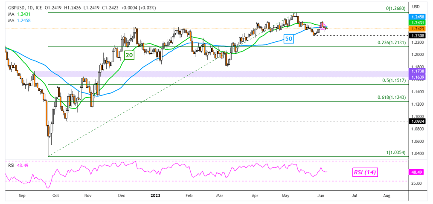Click the 1.0400 price scale value
Image resolution: width=433 pixels, height=204 pixels.
click(418, 154)
